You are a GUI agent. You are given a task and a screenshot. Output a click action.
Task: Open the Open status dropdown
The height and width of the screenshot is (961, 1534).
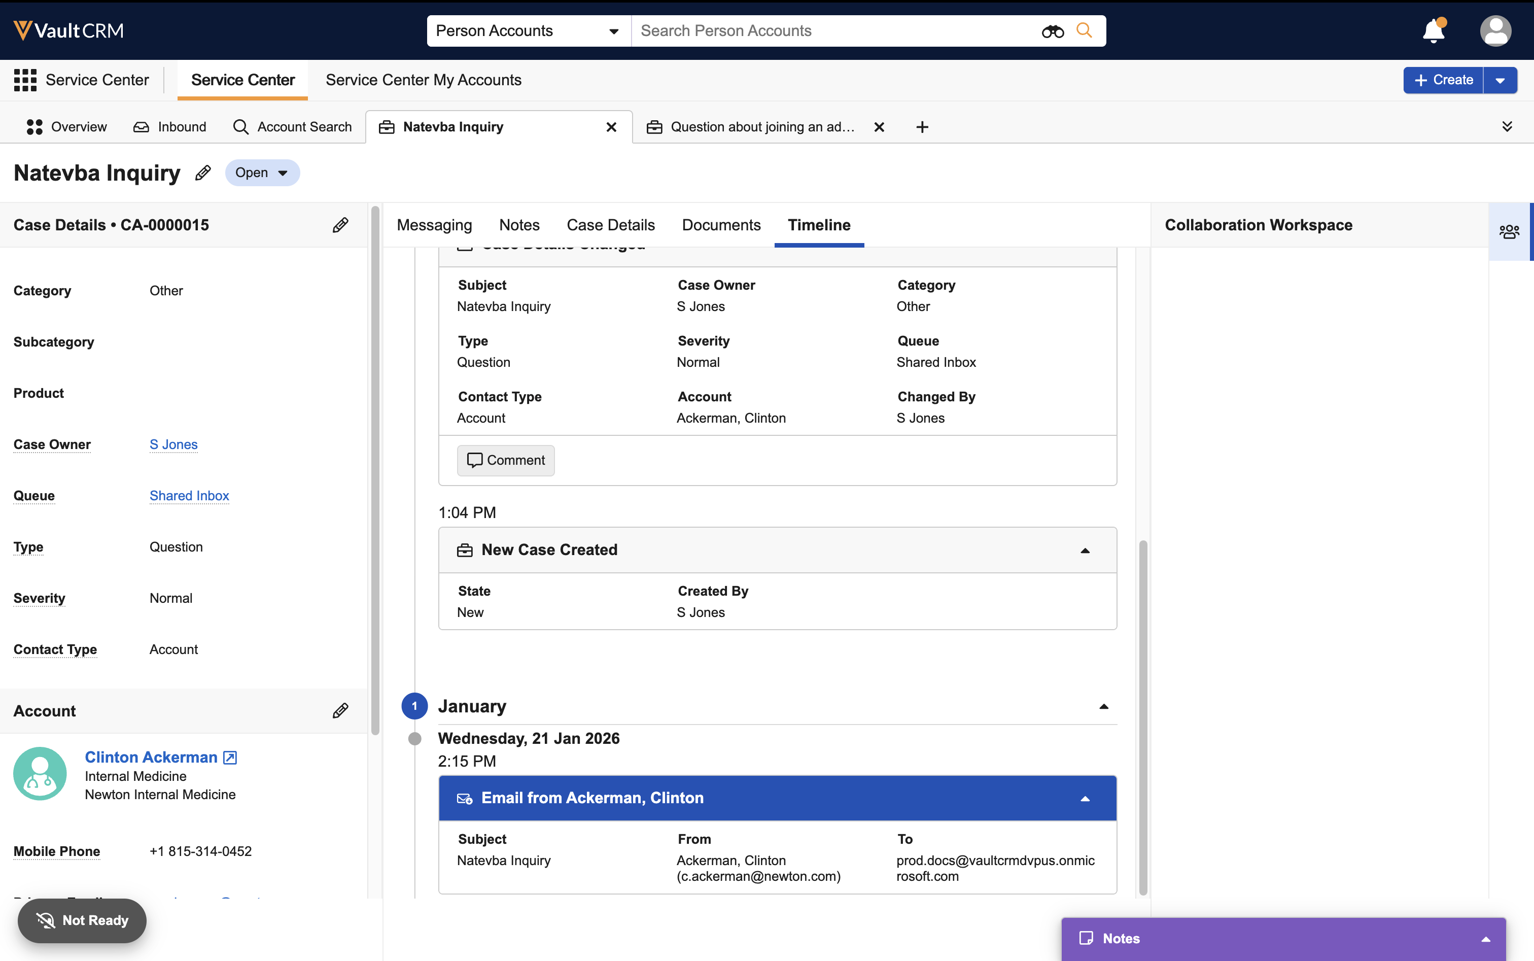coord(262,173)
